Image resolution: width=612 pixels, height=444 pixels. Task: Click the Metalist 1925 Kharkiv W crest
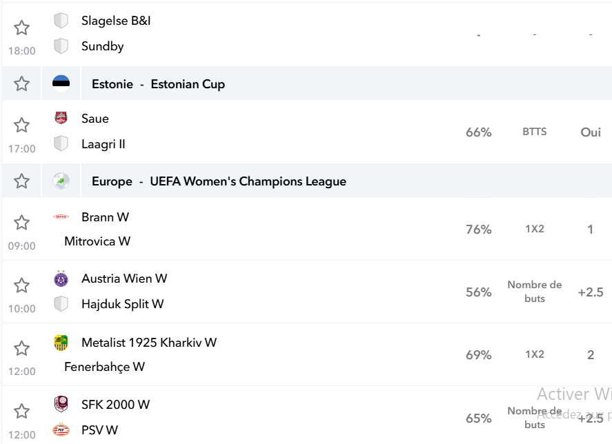[61, 343]
